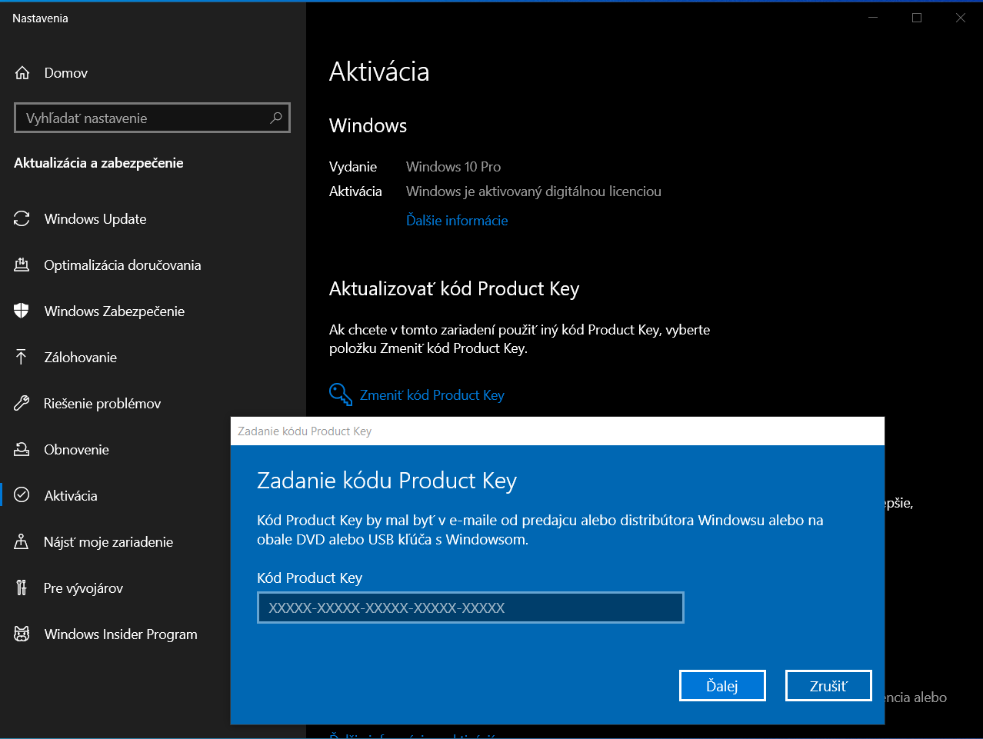Image resolution: width=983 pixels, height=739 pixels.
Task: Click the Windows 10 Pro edition text
Action: (x=453, y=167)
